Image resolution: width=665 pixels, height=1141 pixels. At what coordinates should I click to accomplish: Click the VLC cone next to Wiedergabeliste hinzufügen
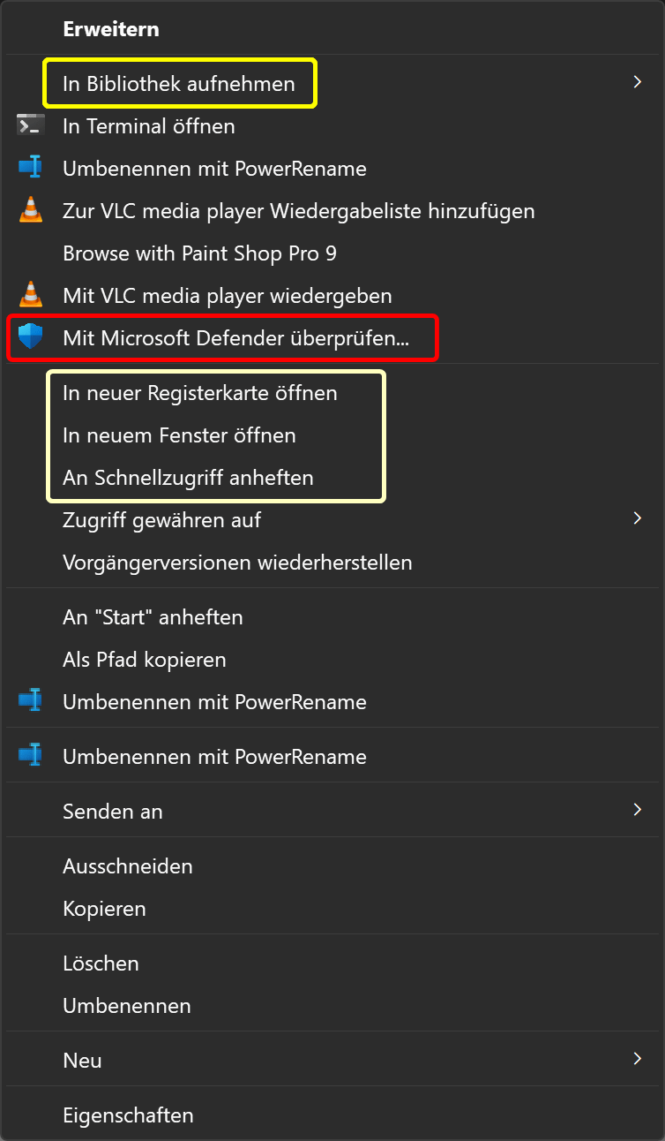click(31, 211)
